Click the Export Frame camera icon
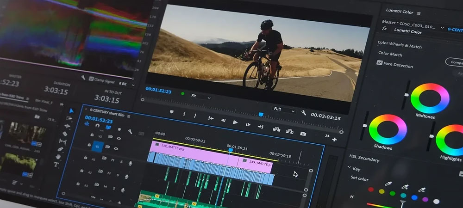 pos(303,134)
